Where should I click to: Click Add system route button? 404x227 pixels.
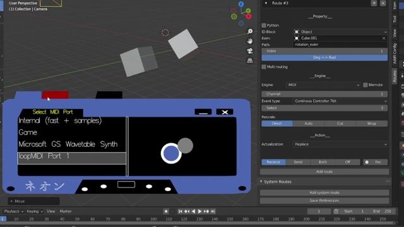(x=324, y=193)
